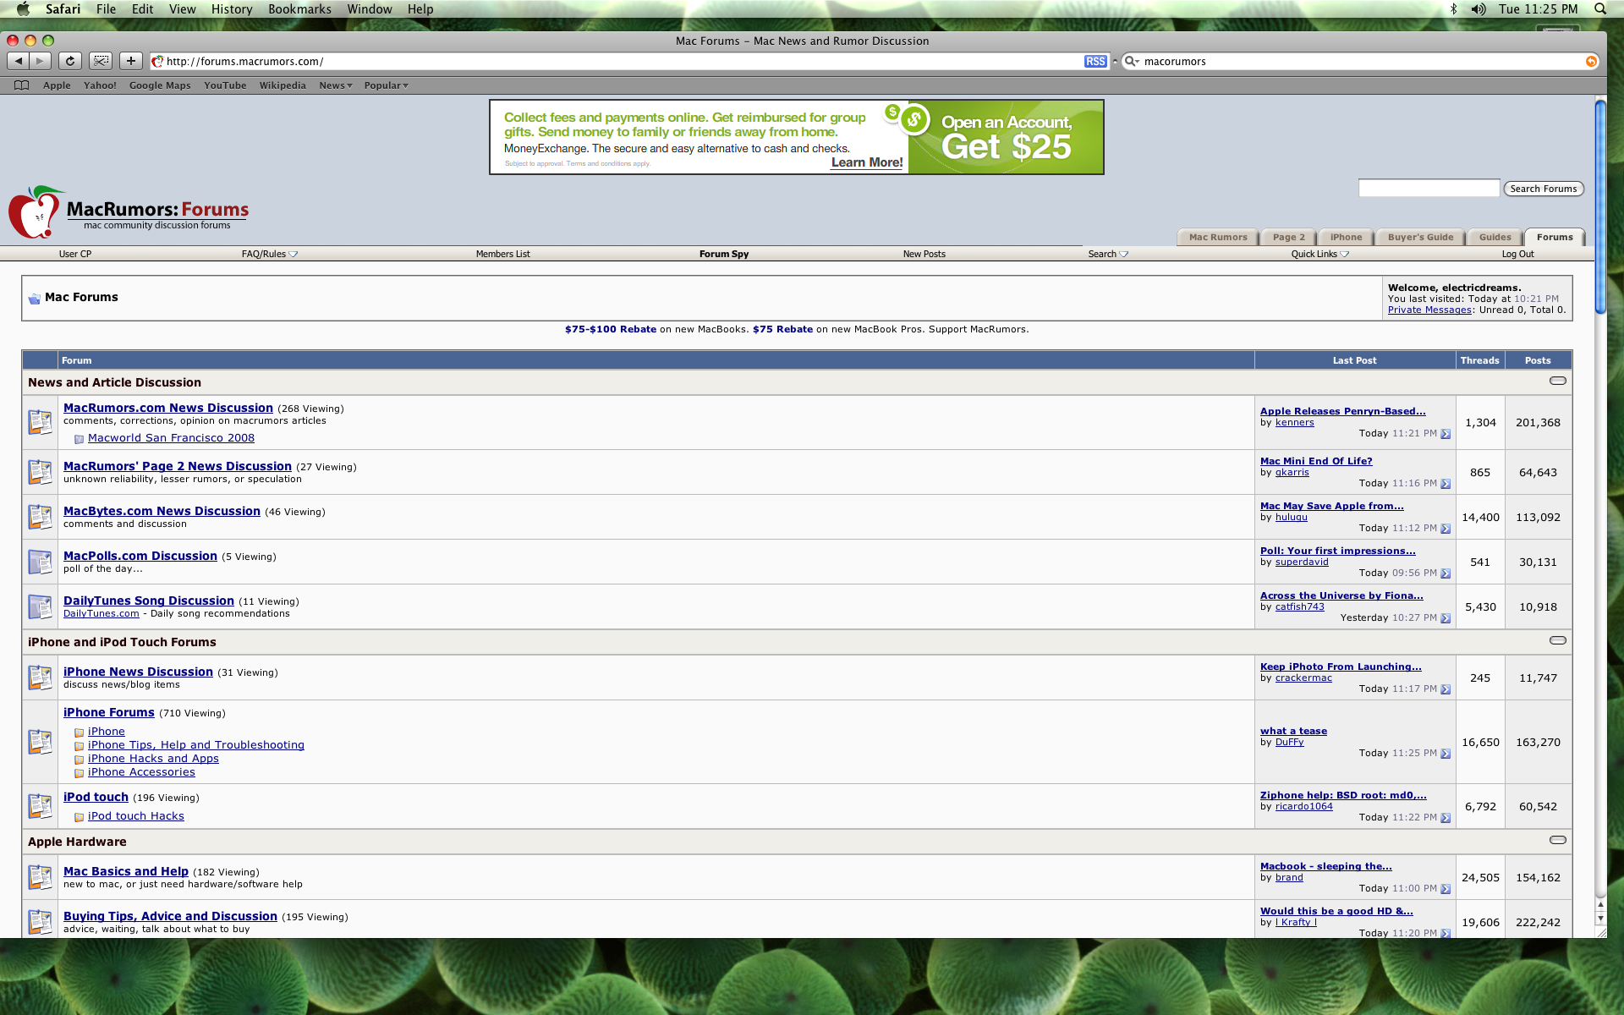Click the add bookmark plus button
Viewport: 1624px width, 1015px height.
130,61
